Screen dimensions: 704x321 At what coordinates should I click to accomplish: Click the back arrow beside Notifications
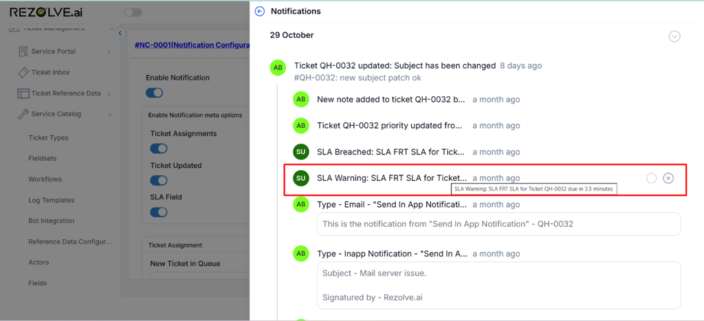point(259,11)
